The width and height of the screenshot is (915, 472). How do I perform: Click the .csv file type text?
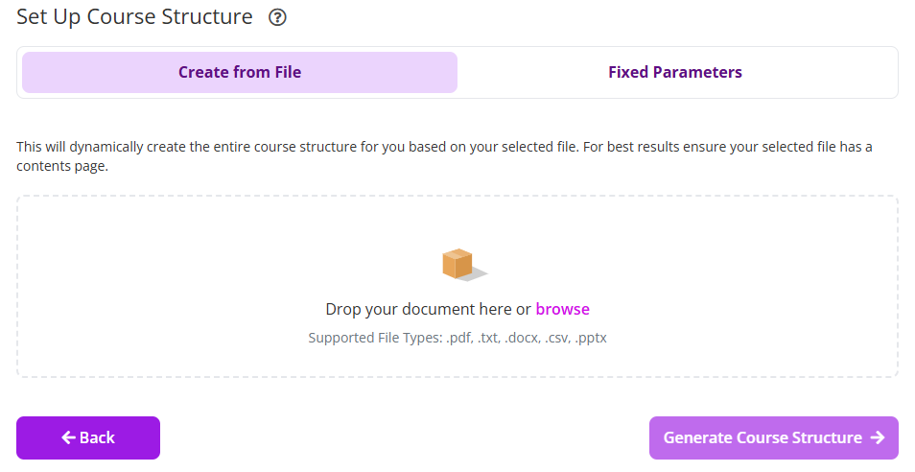(x=557, y=338)
